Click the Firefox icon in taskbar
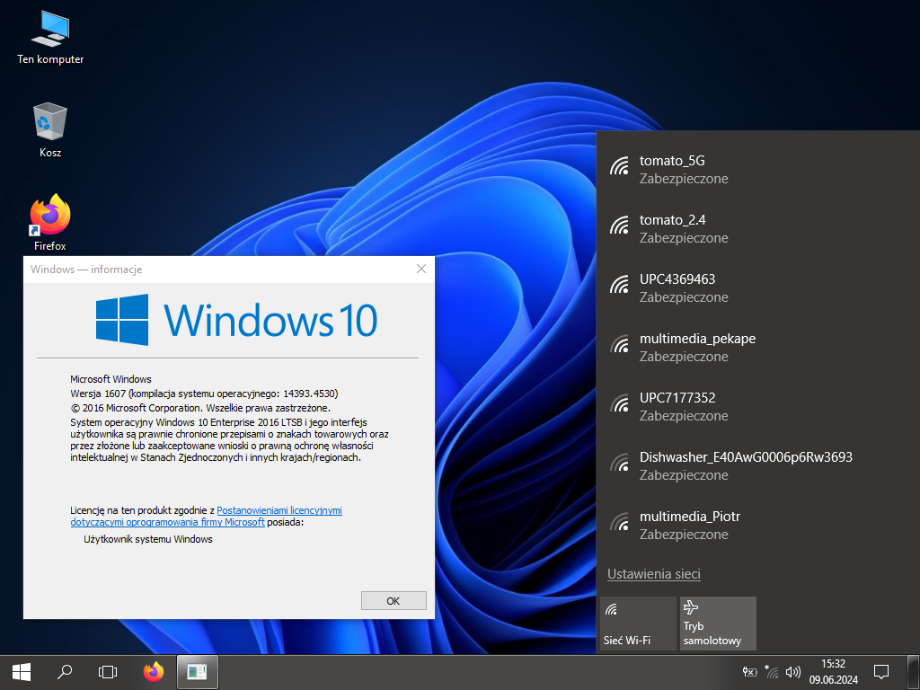The width and height of the screenshot is (920, 690). pos(154,671)
